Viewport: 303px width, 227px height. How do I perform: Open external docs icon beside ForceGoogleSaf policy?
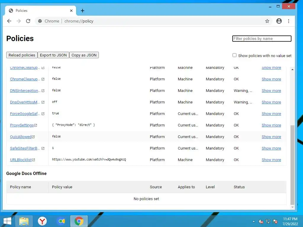pyautogui.click(x=43, y=114)
